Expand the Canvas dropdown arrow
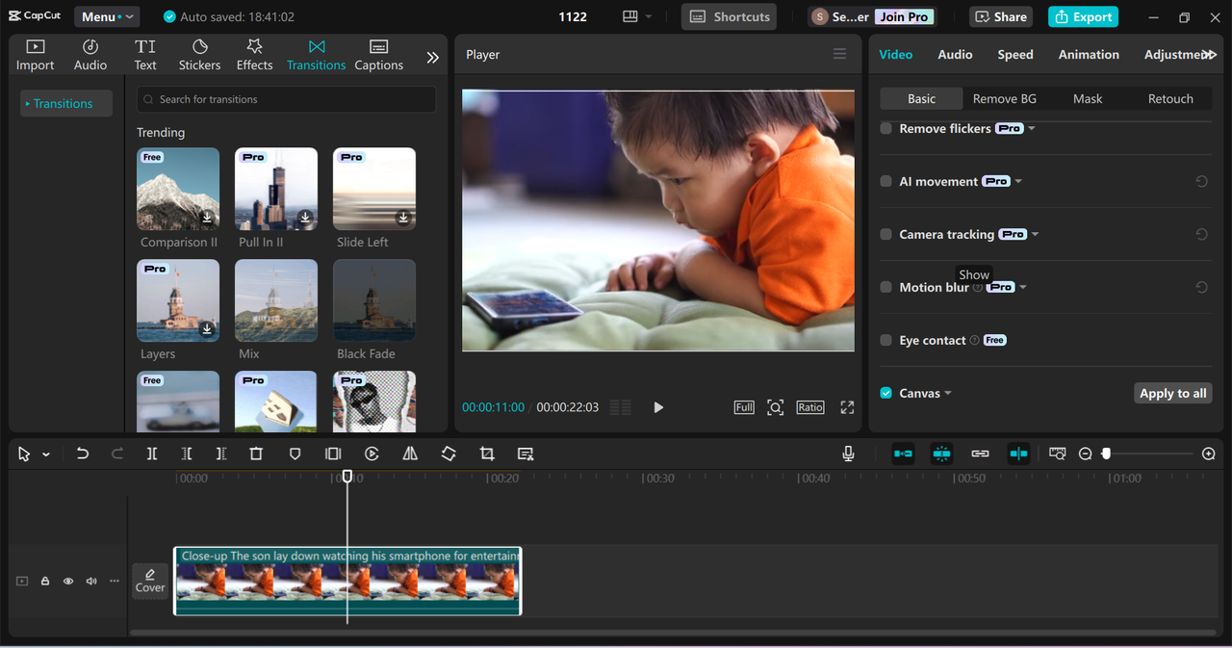Screen dimensions: 1232x648 click(x=948, y=393)
